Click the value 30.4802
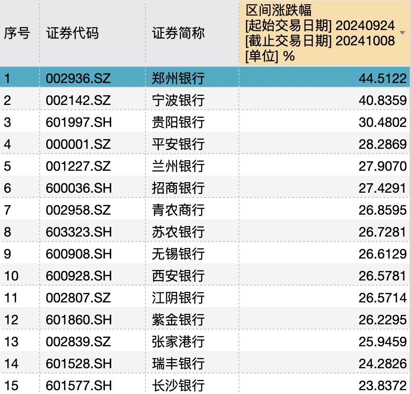The height and width of the screenshot is (394, 411). coord(382,123)
